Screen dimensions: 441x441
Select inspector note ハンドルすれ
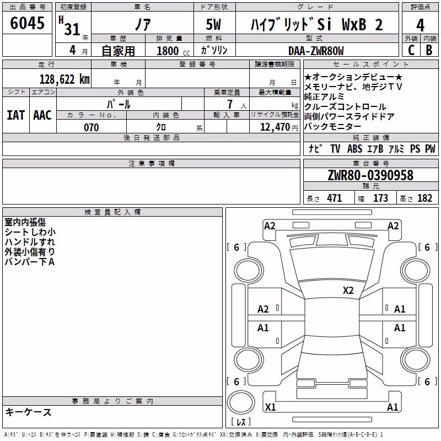point(30,242)
